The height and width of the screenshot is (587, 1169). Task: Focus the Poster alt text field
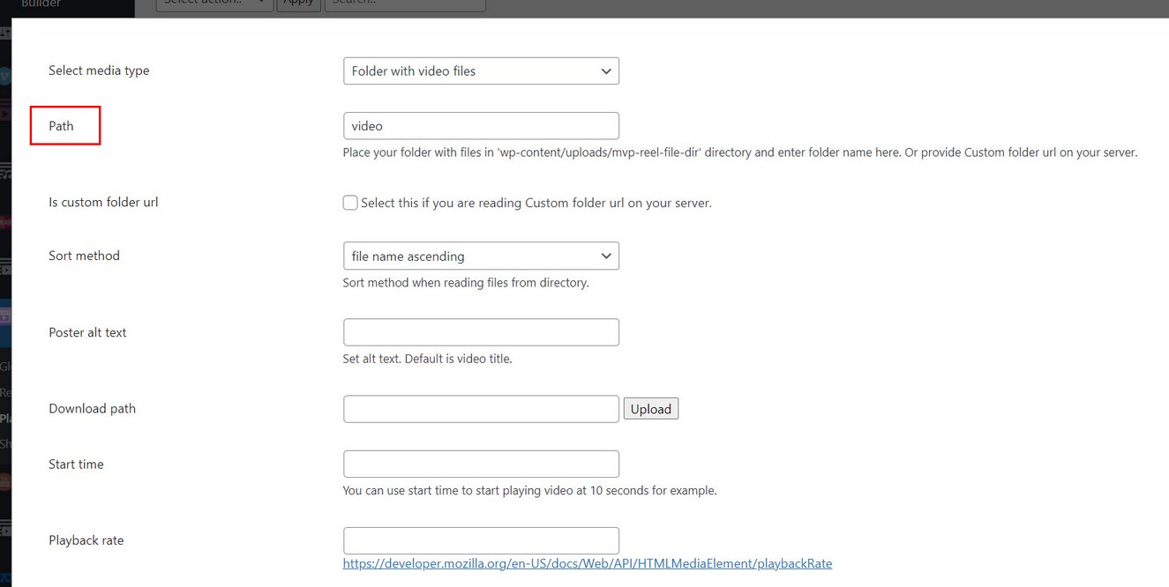tap(481, 332)
